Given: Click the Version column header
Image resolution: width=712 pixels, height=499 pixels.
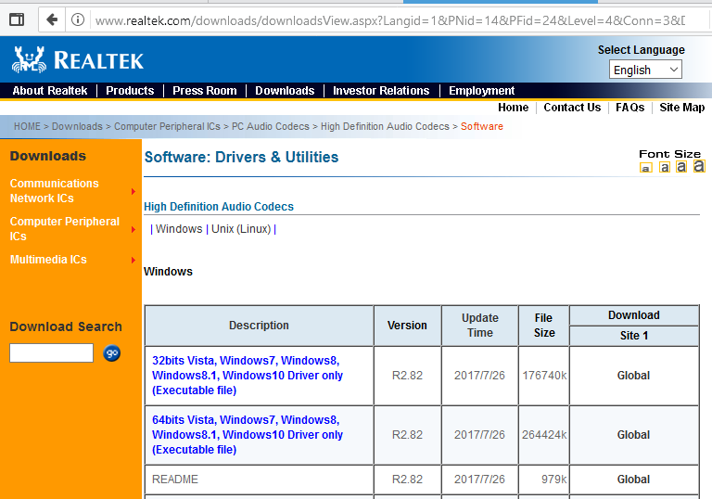Looking at the screenshot, I should 407,326.
